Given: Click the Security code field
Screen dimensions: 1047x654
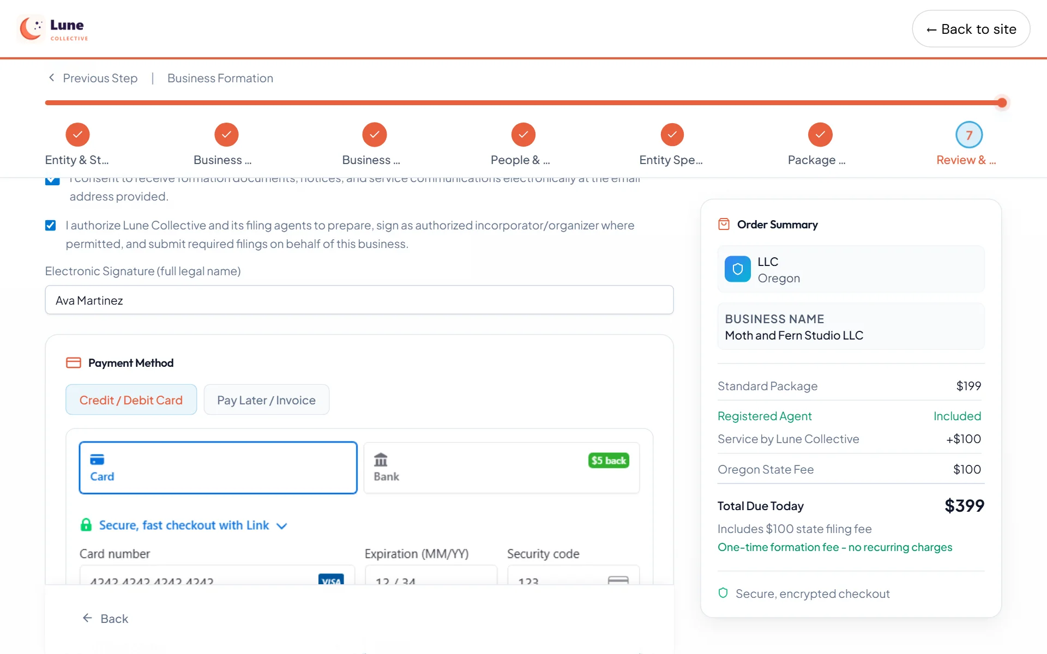Looking at the screenshot, I should point(573,576).
